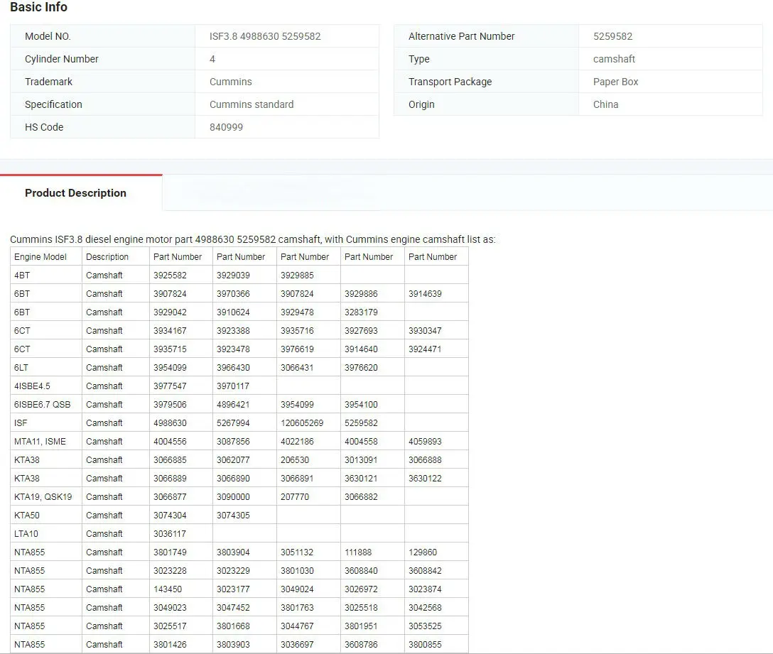Select part number 3036117 in the LTA10 row
Screen dimensions: 773x654
pyautogui.click(x=170, y=534)
